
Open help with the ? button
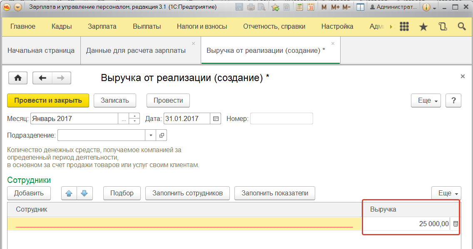pos(453,101)
